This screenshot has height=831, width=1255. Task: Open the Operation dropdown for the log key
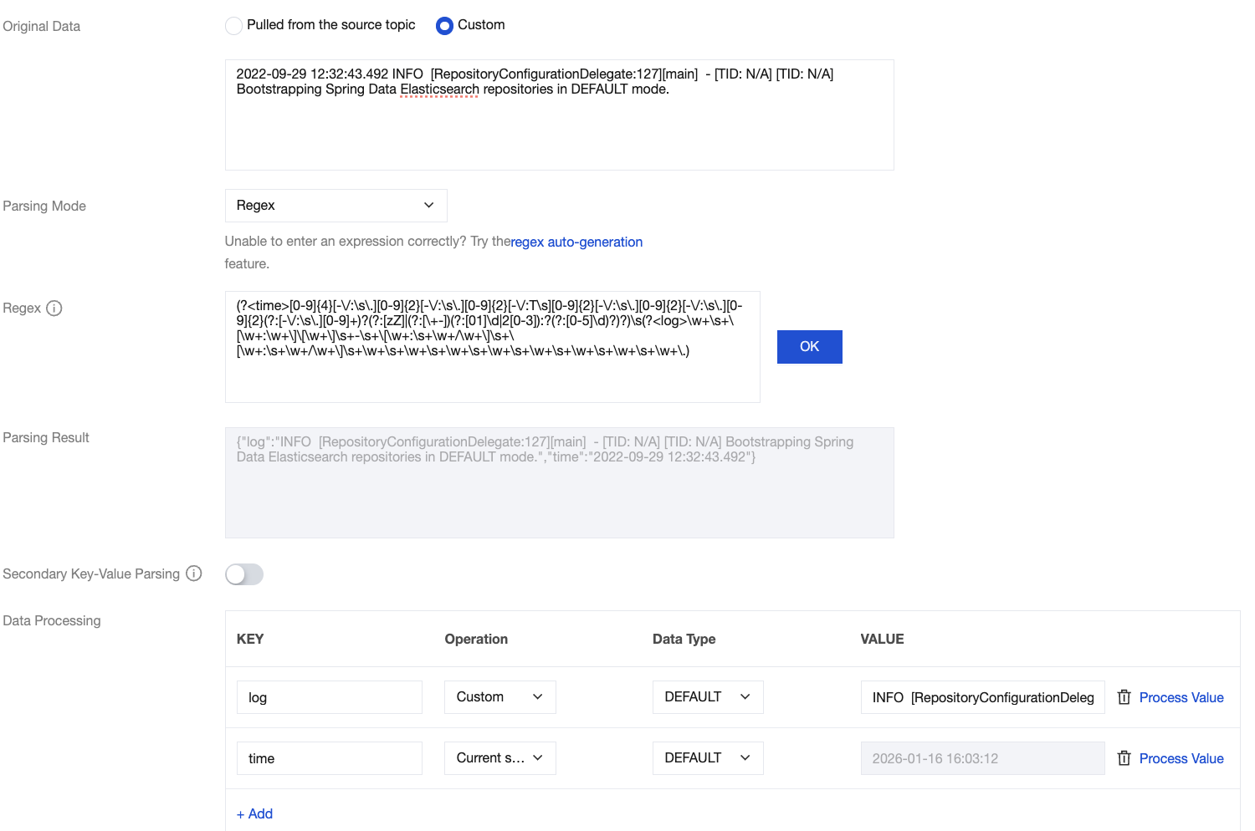[x=499, y=697]
